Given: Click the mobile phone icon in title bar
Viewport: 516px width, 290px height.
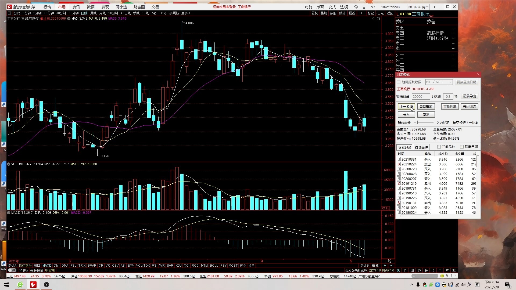Looking at the screenshot, I should coord(364,7).
